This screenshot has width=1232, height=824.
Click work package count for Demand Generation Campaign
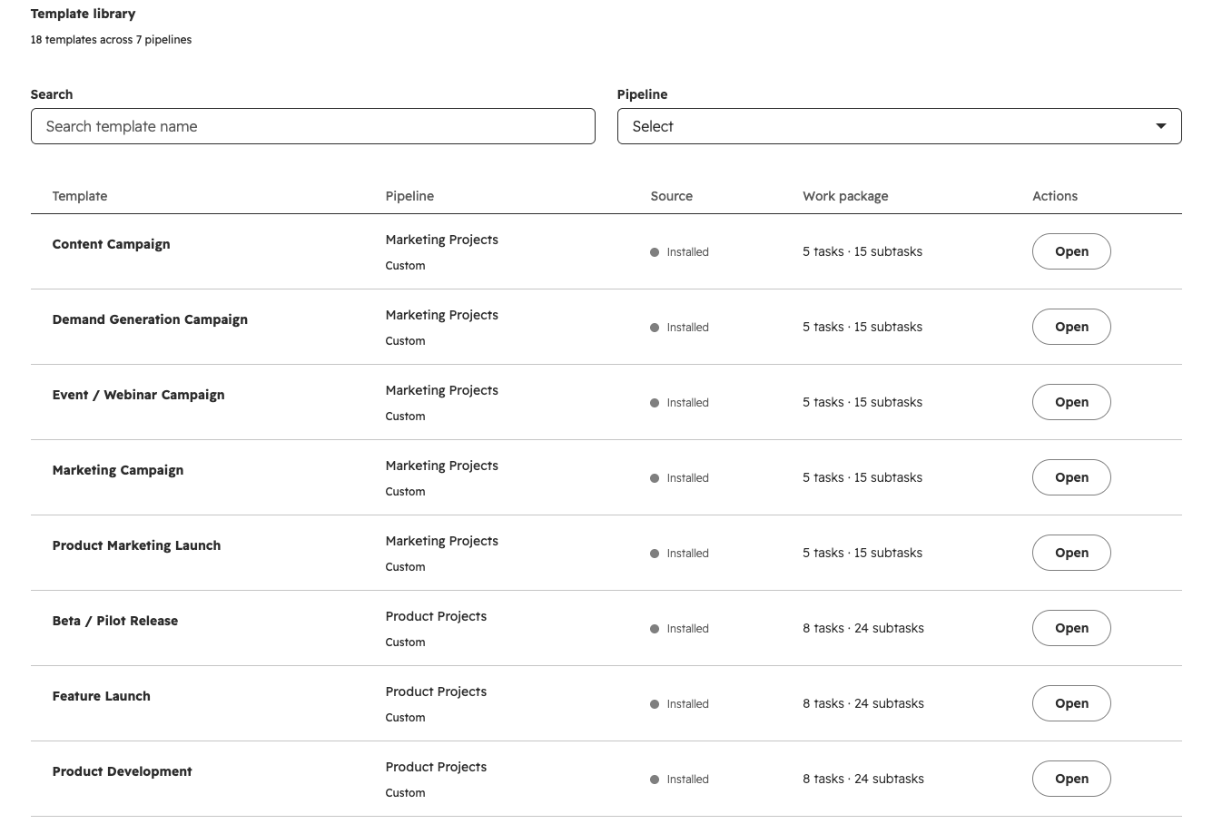point(862,327)
